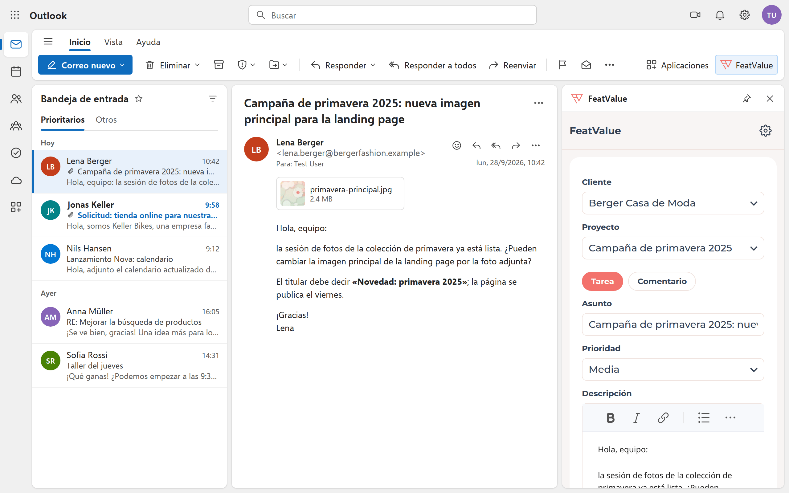Open the OneDrive cloud icon in sidebar
The image size is (789, 493).
tap(16, 180)
